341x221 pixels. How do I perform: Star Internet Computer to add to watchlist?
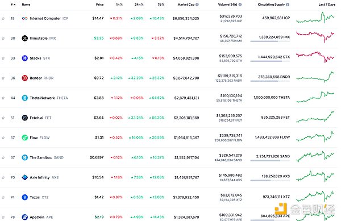click(3, 19)
